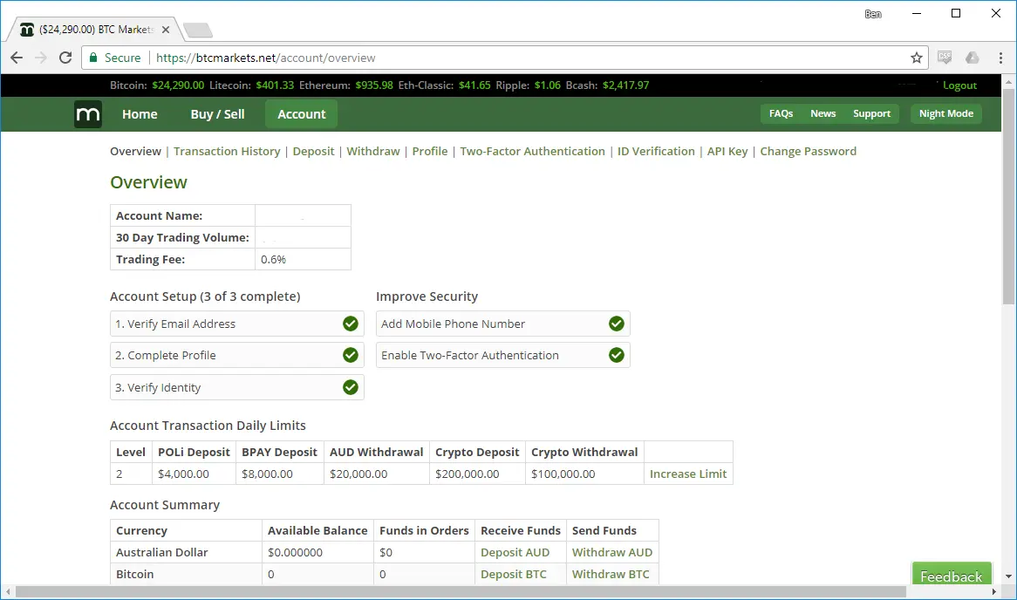Open the Buy / Sell menu
This screenshot has height=600, width=1017.
point(217,114)
